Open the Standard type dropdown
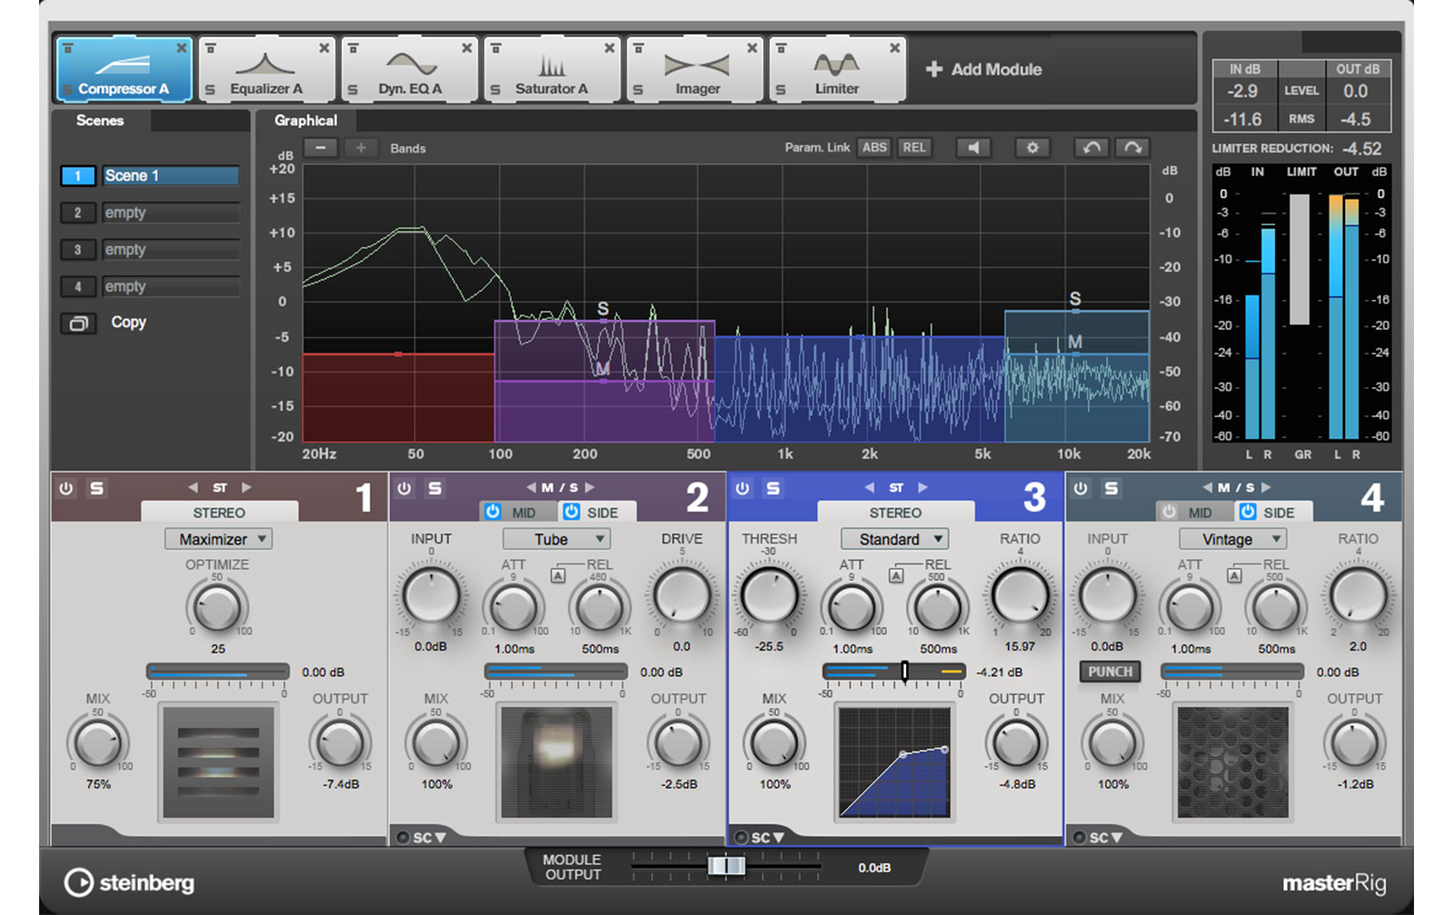Screen dimensions: 1454x915 click(x=894, y=540)
